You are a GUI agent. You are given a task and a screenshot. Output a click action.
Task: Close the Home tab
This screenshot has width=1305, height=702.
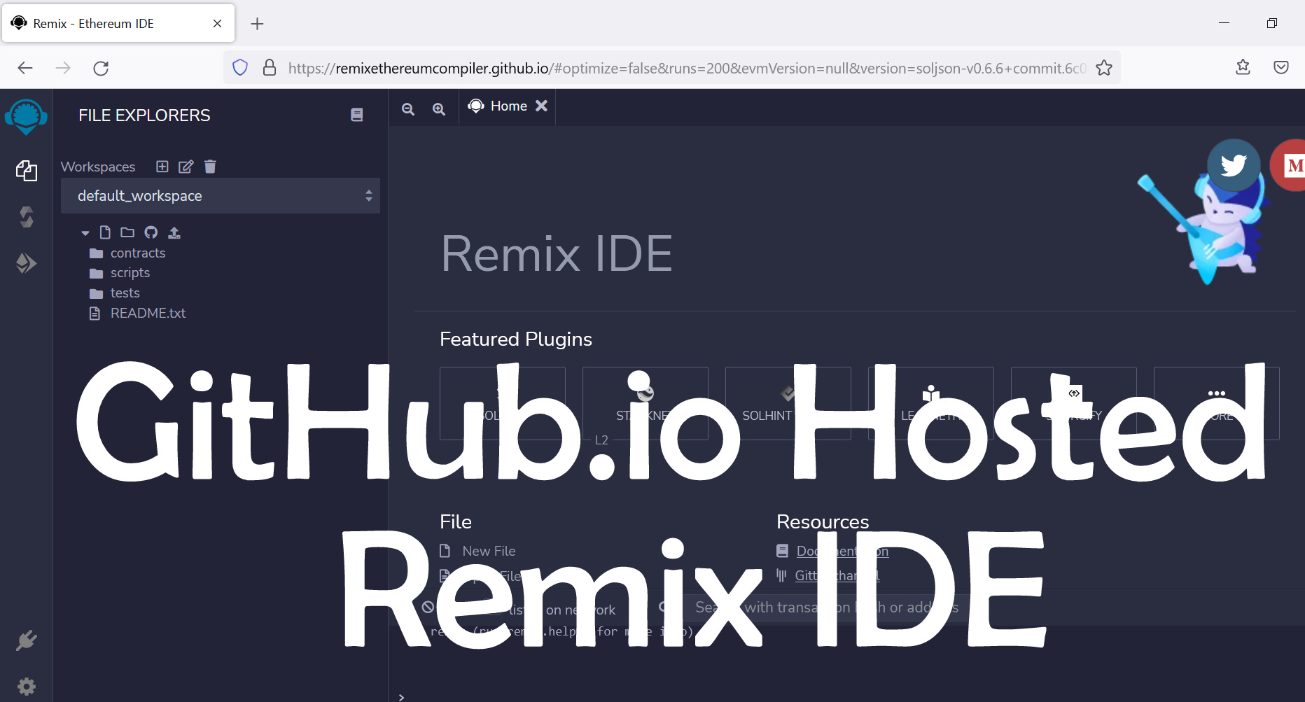point(541,106)
